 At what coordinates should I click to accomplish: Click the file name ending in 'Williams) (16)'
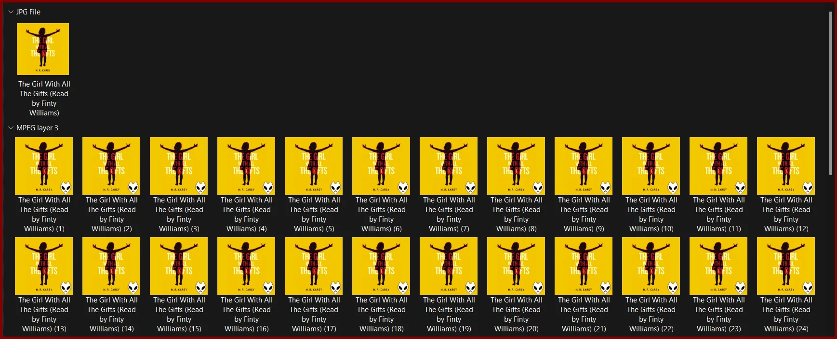(x=247, y=314)
